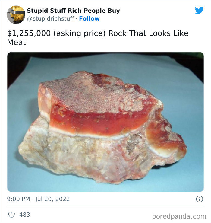Click the 9:00 PM time text

tap(18, 199)
